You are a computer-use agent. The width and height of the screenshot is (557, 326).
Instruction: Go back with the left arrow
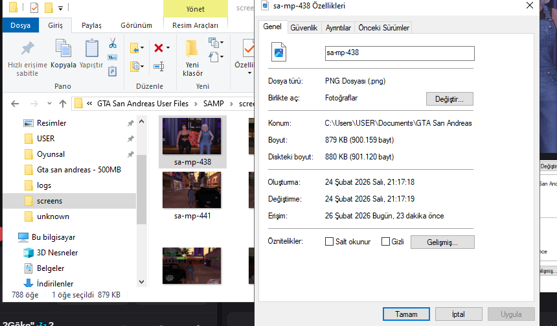coord(15,104)
